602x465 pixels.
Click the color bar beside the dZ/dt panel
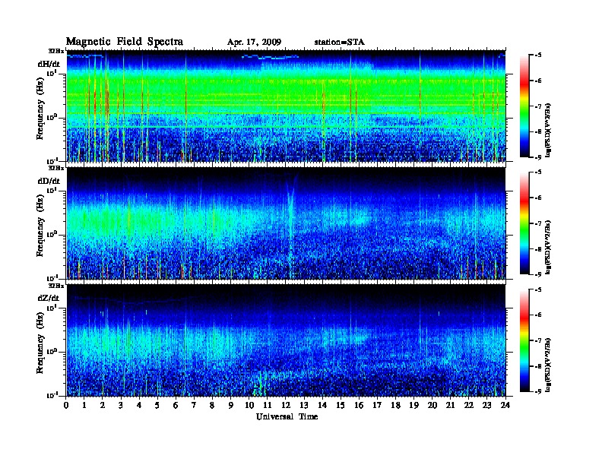pyautogui.click(x=524, y=340)
